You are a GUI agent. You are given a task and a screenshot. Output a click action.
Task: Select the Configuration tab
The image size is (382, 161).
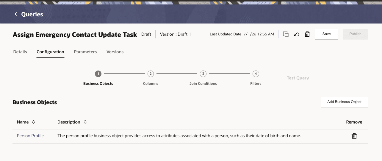[50, 52]
